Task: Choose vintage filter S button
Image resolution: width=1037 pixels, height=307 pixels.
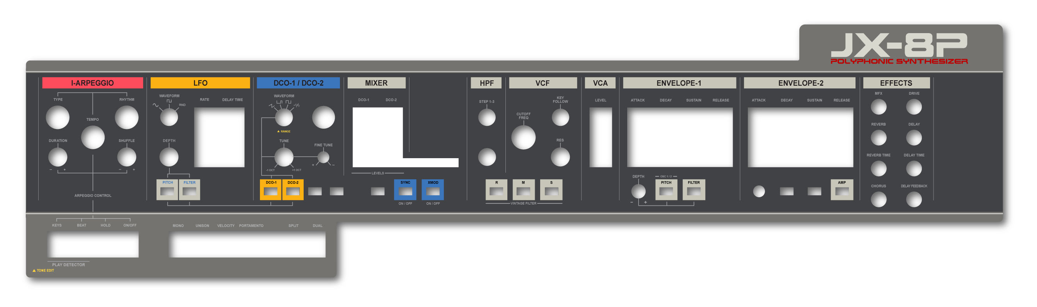Action: point(551,190)
